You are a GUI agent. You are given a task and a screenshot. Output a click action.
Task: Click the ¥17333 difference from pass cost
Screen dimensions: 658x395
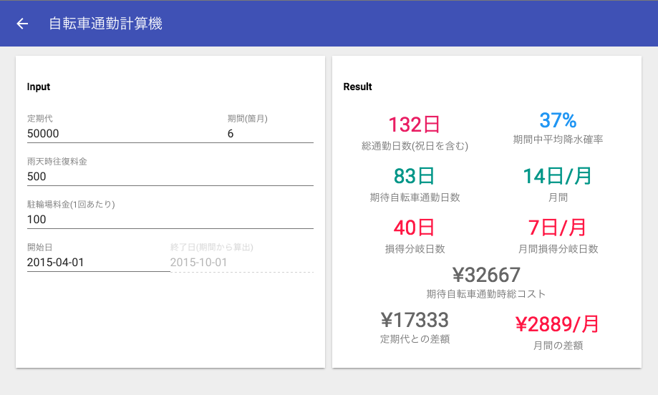point(415,320)
